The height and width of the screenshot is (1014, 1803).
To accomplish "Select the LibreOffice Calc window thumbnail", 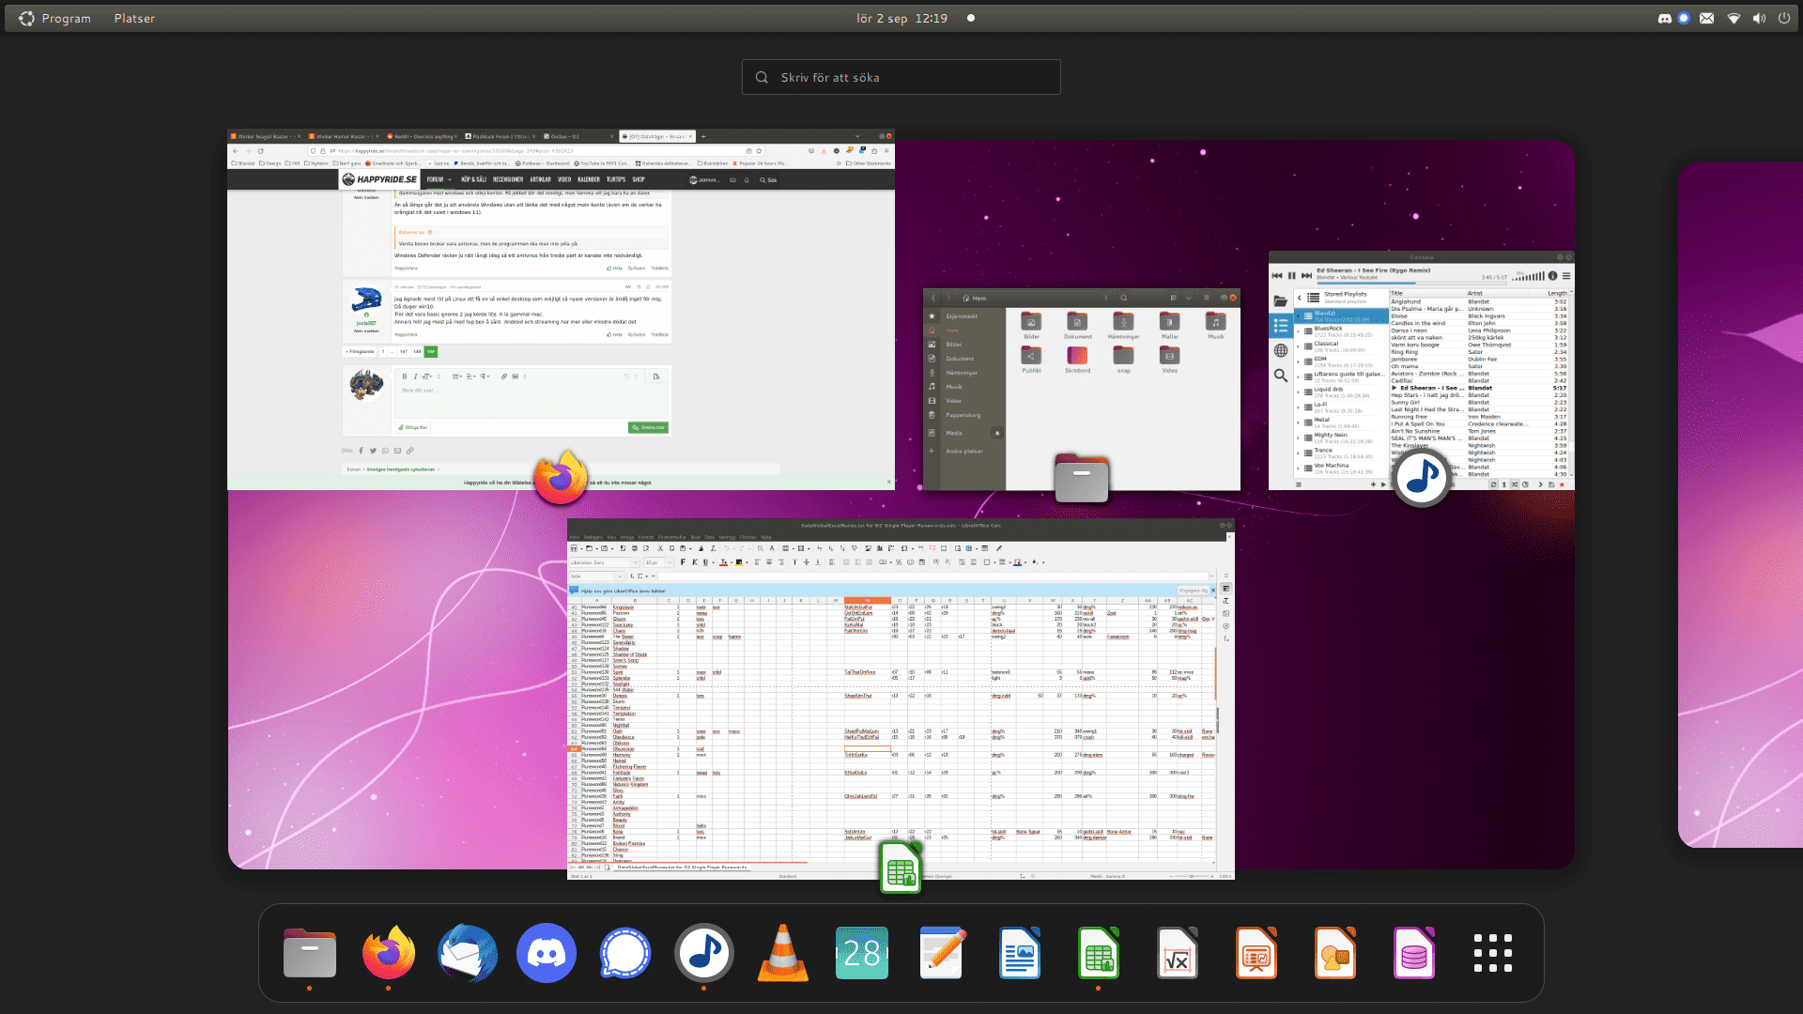I will pyautogui.click(x=900, y=699).
